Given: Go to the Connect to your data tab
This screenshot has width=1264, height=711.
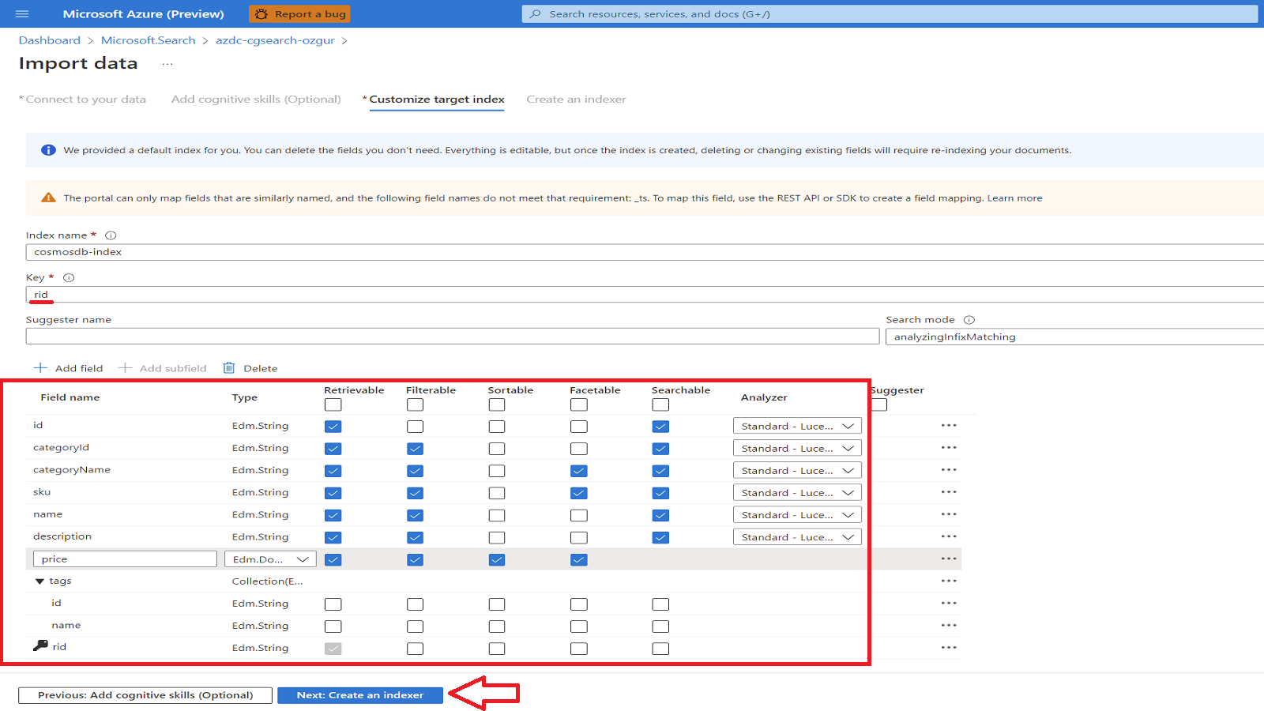Looking at the screenshot, I should [x=84, y=100].
